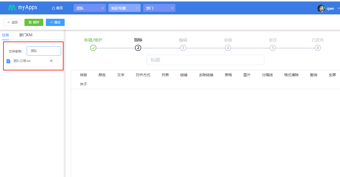Click inside the editor content area
Viewport: 340px width, 177px height.
(x=206, y=133)
